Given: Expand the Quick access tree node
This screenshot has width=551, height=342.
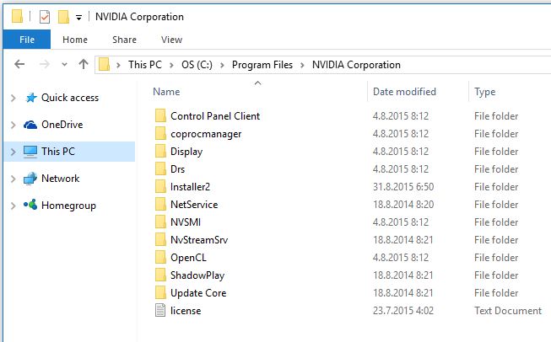Looking at the screenshot, I should 14,98.
